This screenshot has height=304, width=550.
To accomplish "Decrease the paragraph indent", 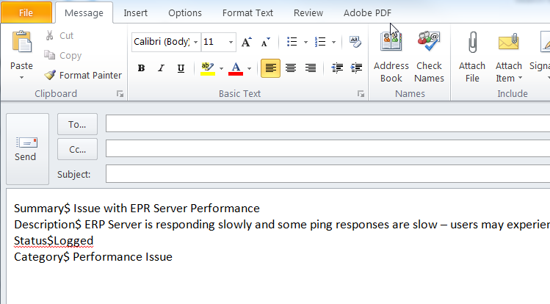I will (x=337, y=68).
